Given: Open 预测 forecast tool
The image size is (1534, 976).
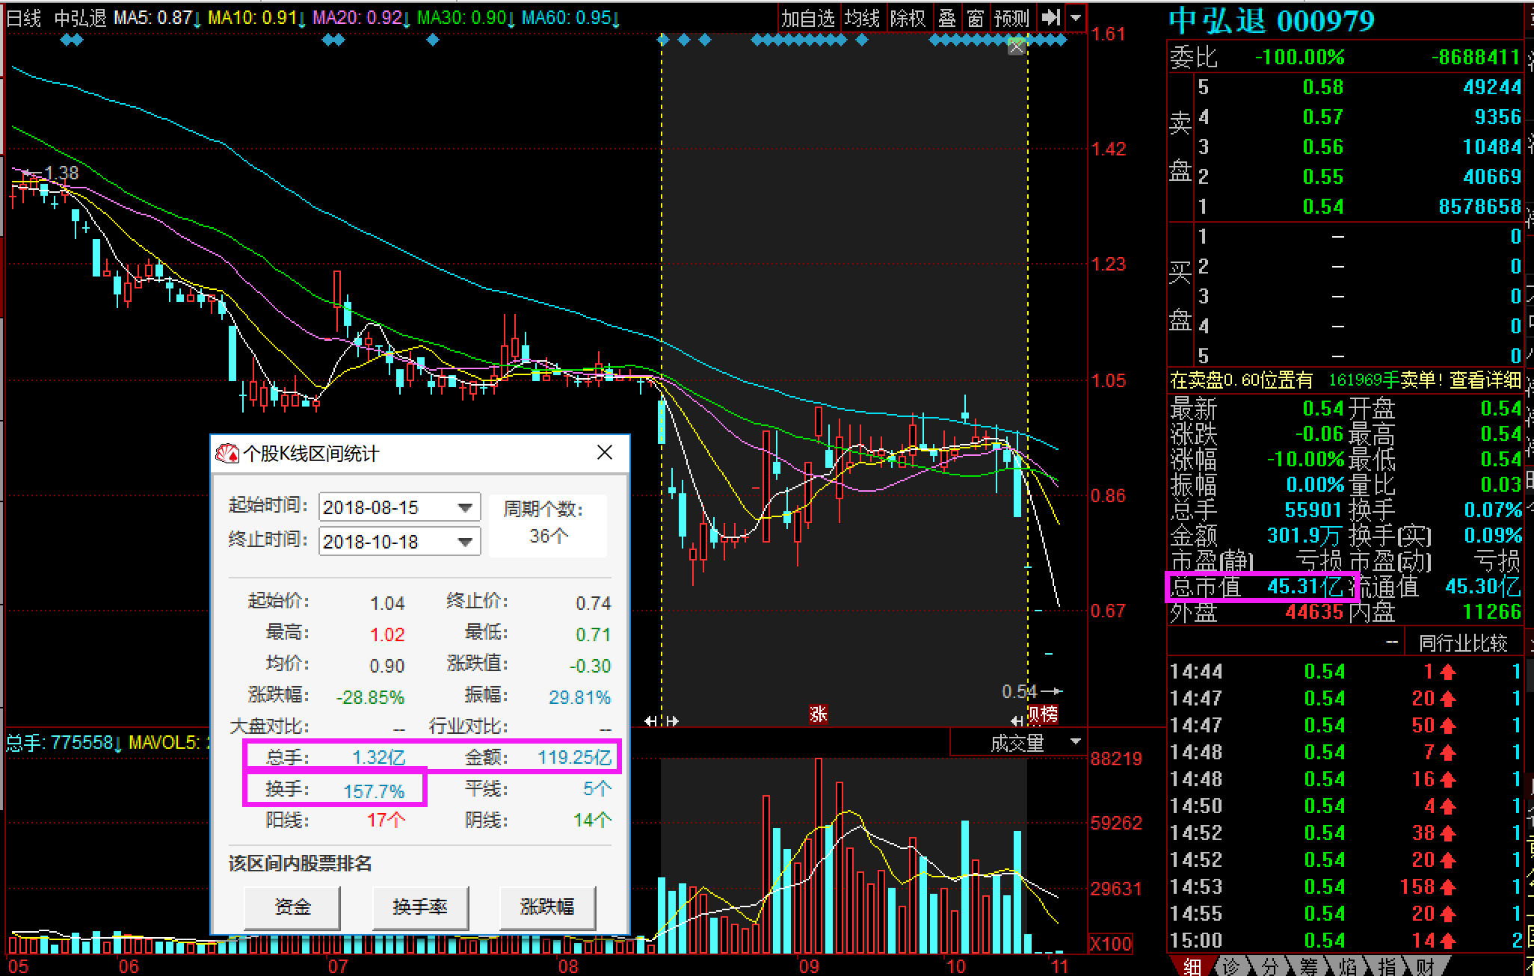Looking at the screenshot, I should coord(1012,18).
